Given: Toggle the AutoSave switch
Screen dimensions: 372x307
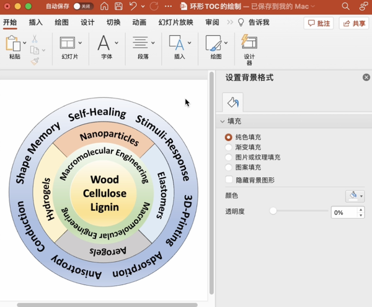Looking at the screenshot, I should 83,6.
